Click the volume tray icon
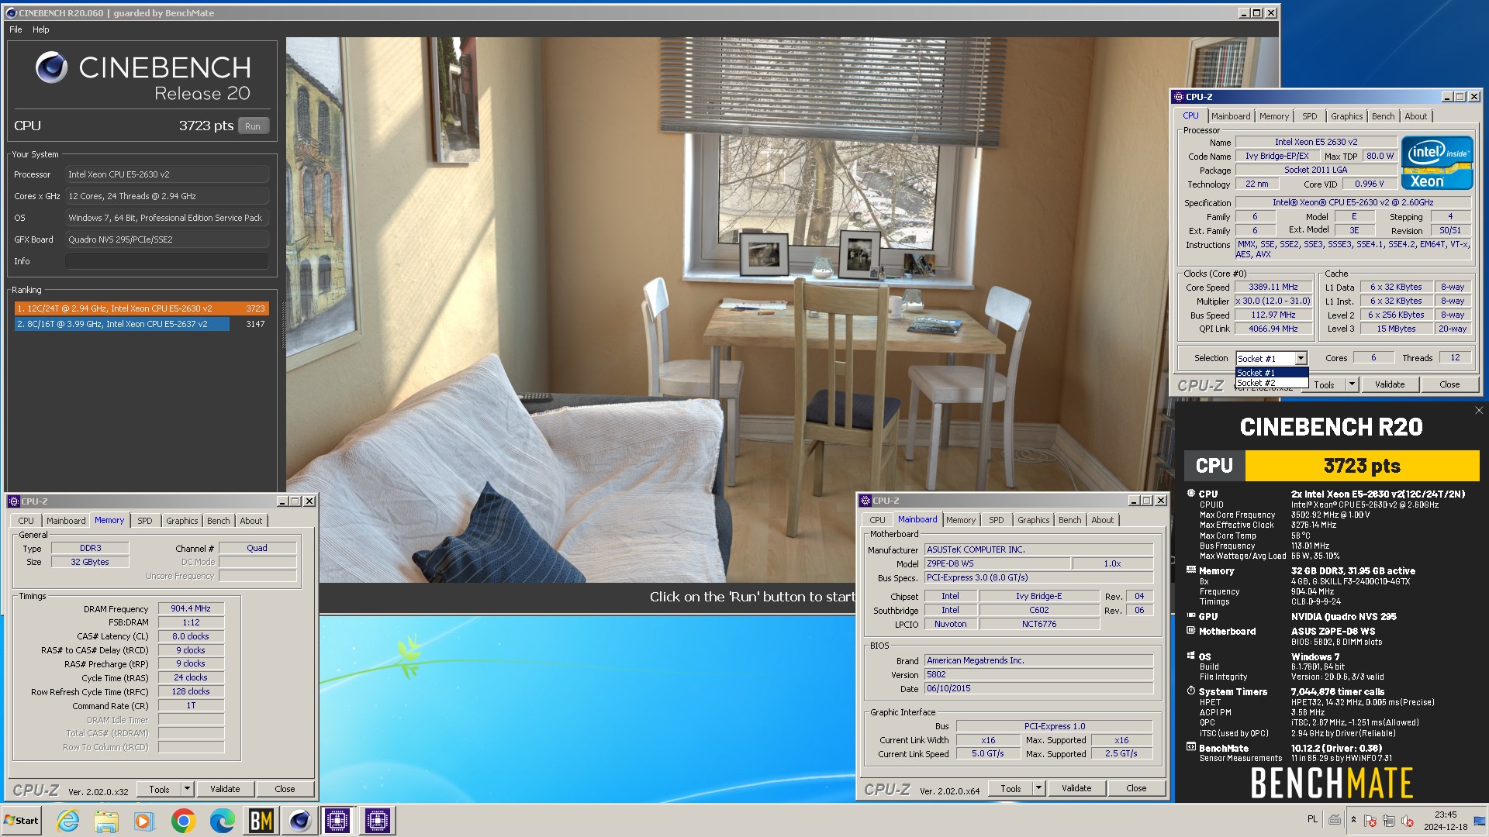Image resolution: width=1489 pixels, height=837 pixels. (x=1408, y=821)
